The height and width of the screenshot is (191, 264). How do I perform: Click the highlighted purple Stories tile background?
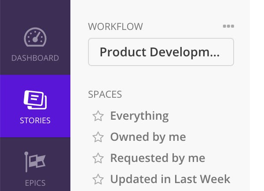point(35,106)
